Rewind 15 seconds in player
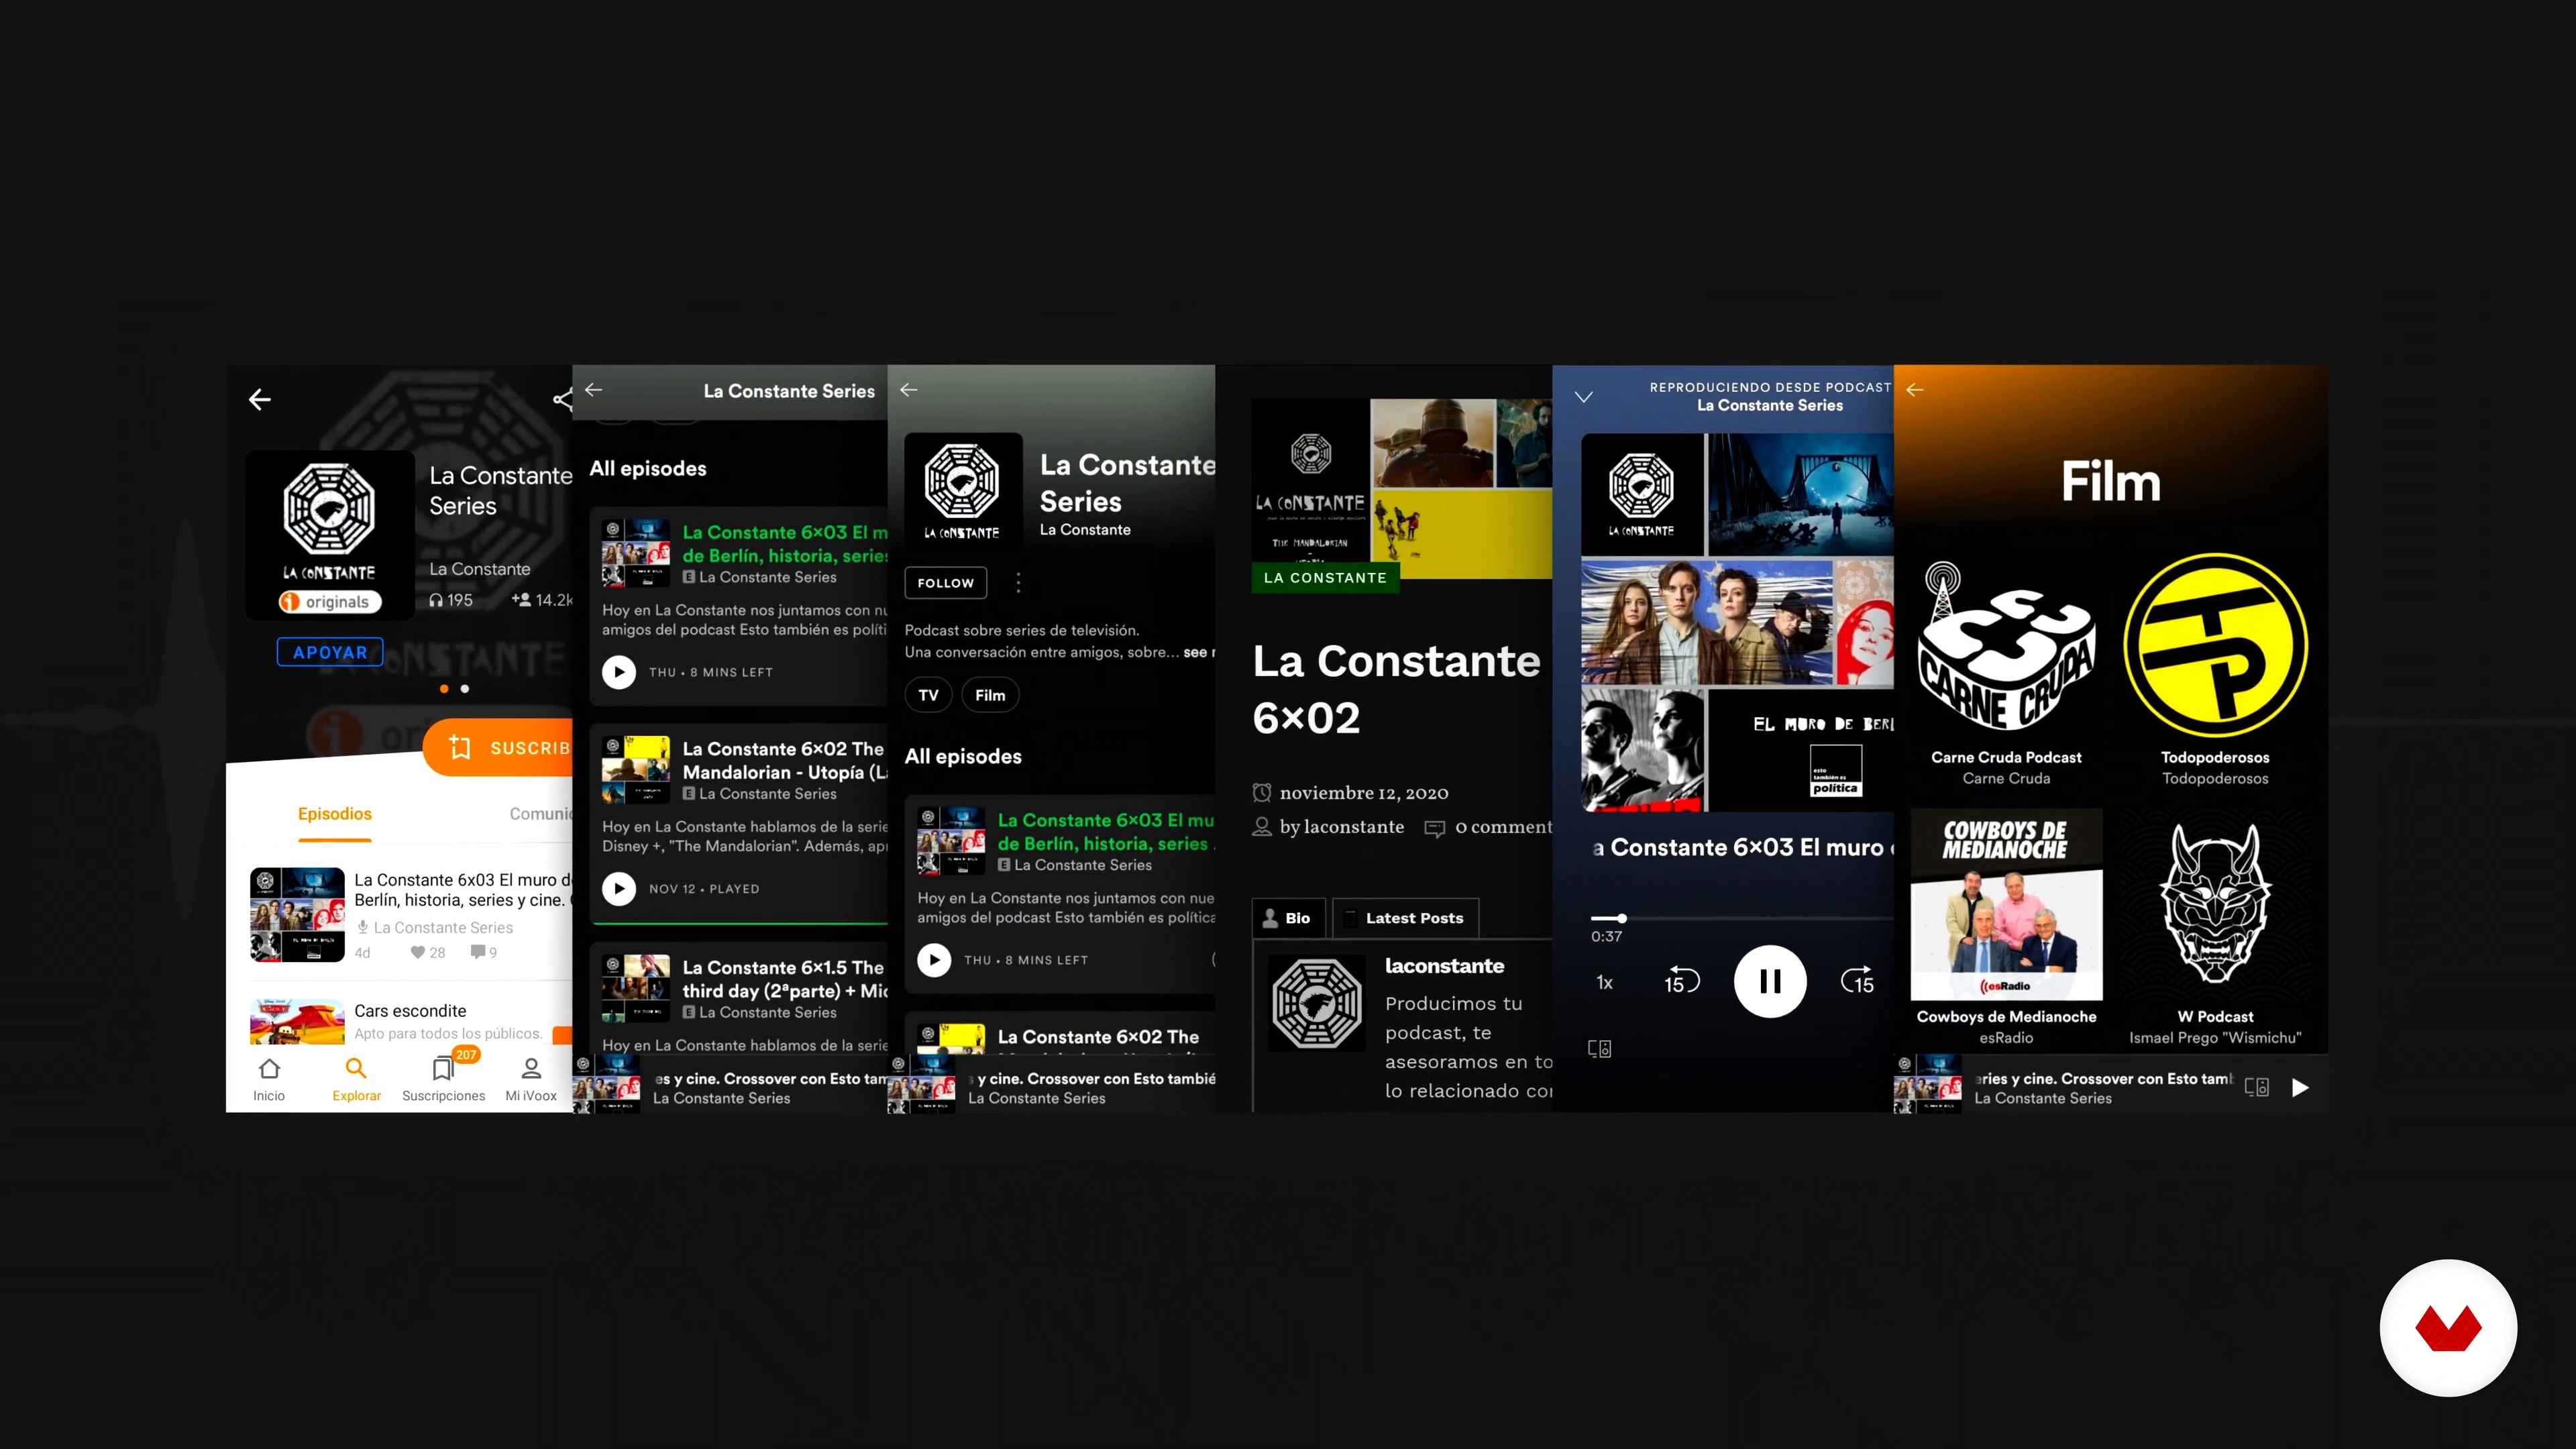 [x=1681, y=981]
